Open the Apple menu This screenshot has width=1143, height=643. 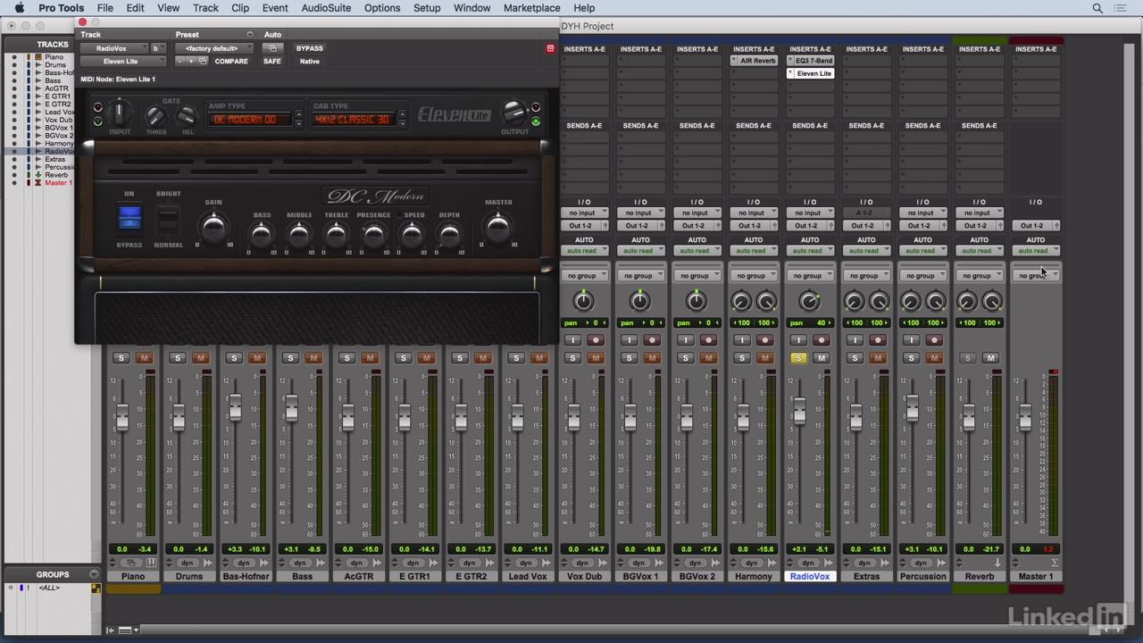click(x=19, y=8)
